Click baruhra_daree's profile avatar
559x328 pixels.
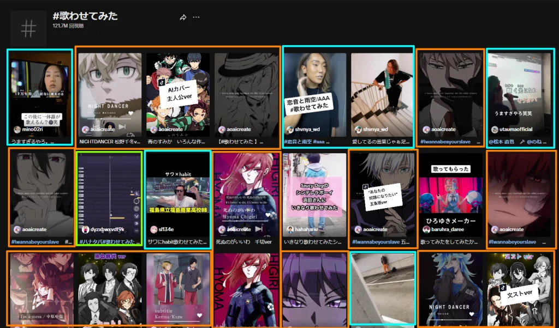point(426,229)
